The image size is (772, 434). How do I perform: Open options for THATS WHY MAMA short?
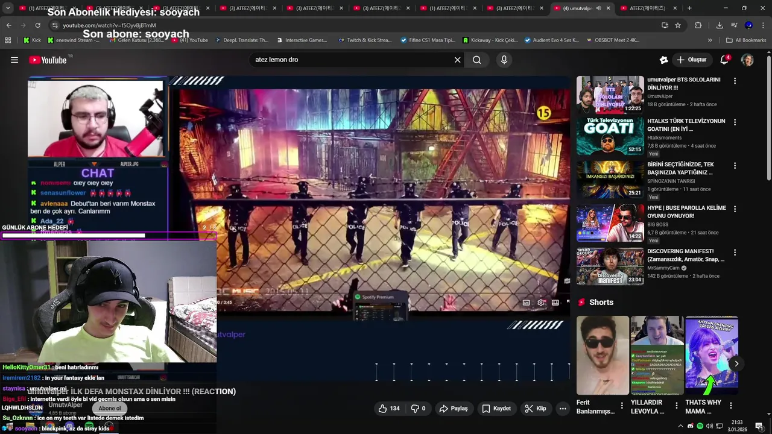[x=730, y=406]
